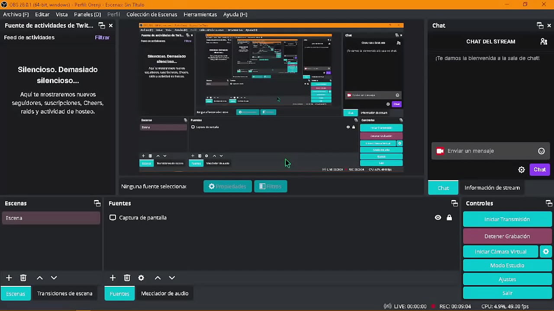Open virtual camera settings gear

(546, 251)
